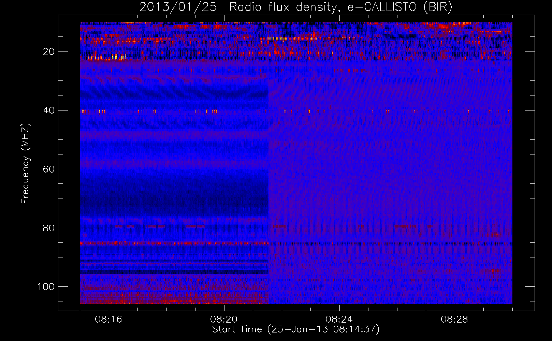The image size is (552, 341).
Task: Click the 80 MHz frequency tick label
Action: 49,228
